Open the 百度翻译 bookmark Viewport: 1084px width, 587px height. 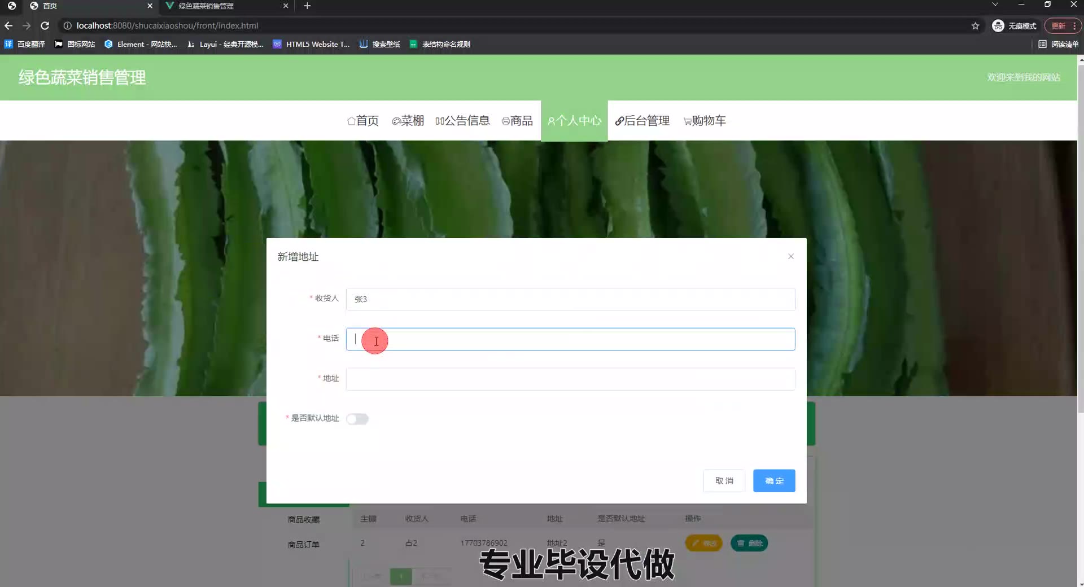(25, 44)
